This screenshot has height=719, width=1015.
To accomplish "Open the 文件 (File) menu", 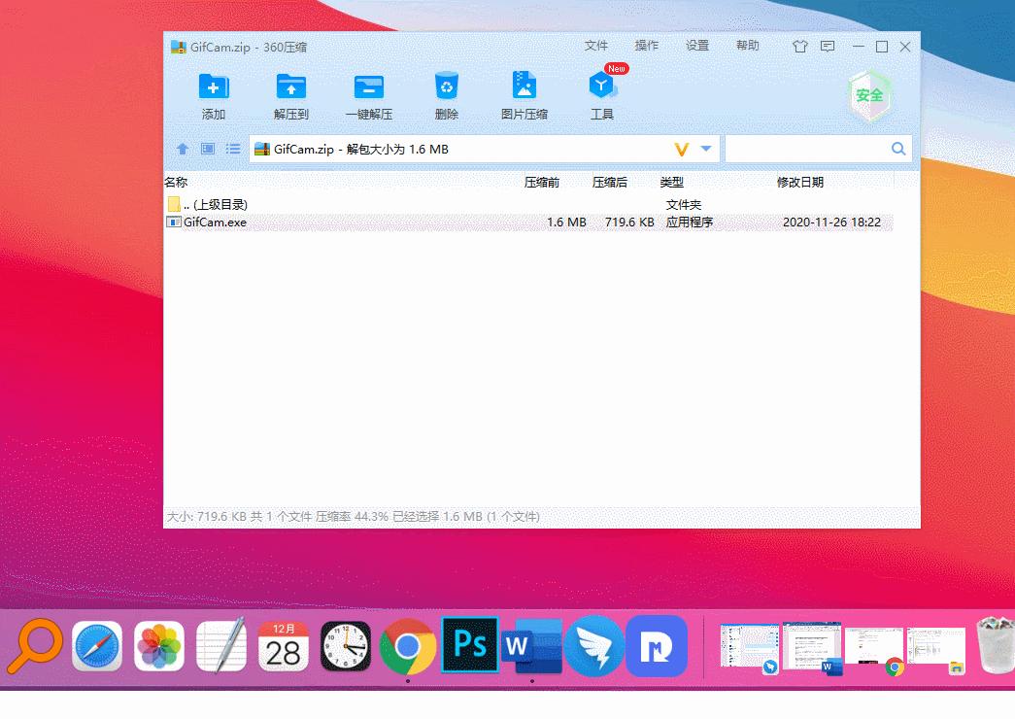I will pyautogui.click(x=596, y=46).
